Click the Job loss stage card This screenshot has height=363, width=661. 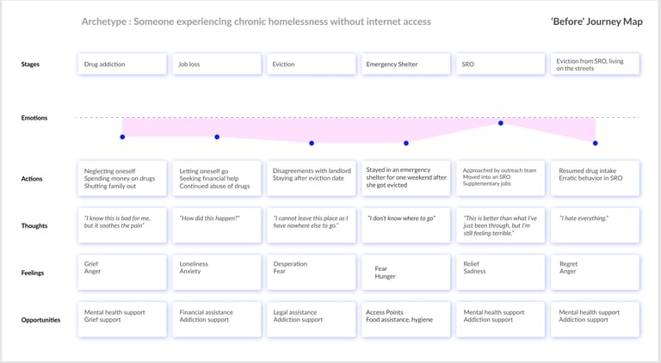coord(217,64)
